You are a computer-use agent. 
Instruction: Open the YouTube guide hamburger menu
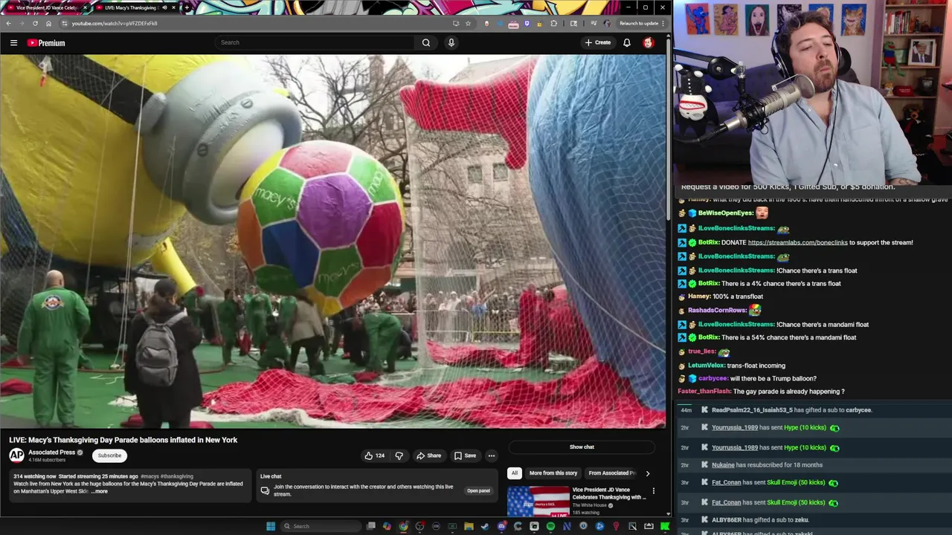coord(13,43)
